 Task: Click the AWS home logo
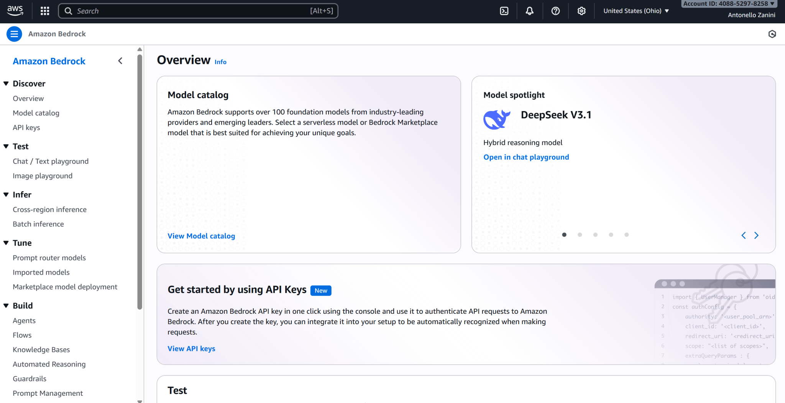tap(15, 11)
